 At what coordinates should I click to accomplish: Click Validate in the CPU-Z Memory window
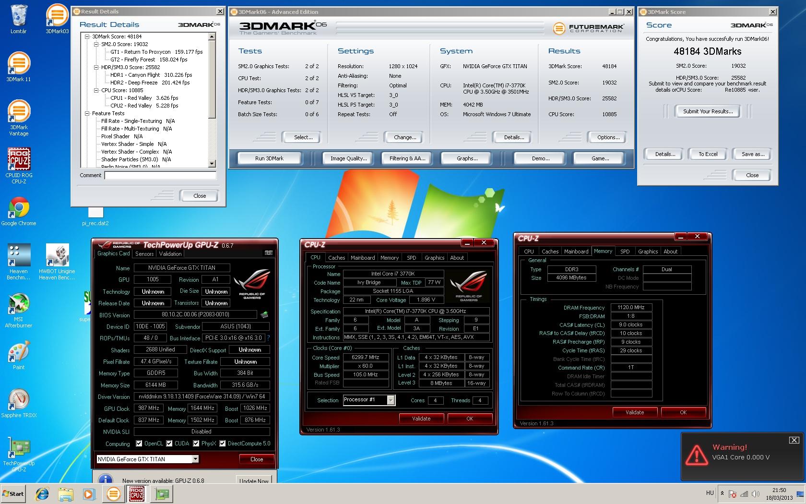tap(635, 412)
